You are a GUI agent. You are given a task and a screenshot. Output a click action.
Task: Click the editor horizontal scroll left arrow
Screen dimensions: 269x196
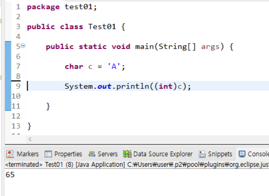[30, 139]
